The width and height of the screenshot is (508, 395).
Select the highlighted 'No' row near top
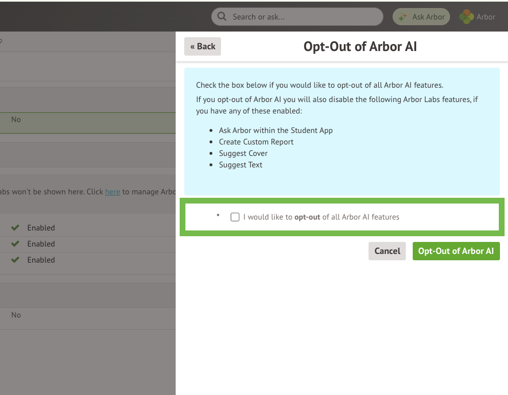pyautogui.click(x=16, y=120)
